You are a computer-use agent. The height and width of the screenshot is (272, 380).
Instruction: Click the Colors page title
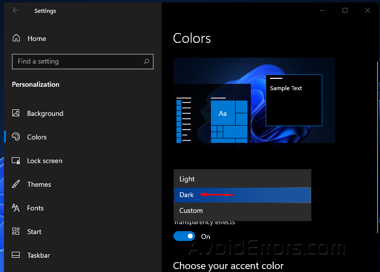[x=192, y=38]
